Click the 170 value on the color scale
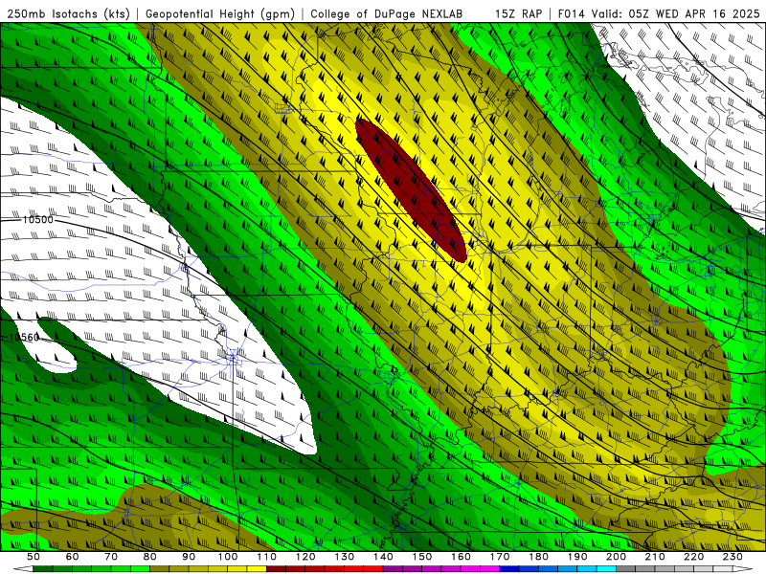The height and width of the screenshot is (574, 766). [500, 557]
